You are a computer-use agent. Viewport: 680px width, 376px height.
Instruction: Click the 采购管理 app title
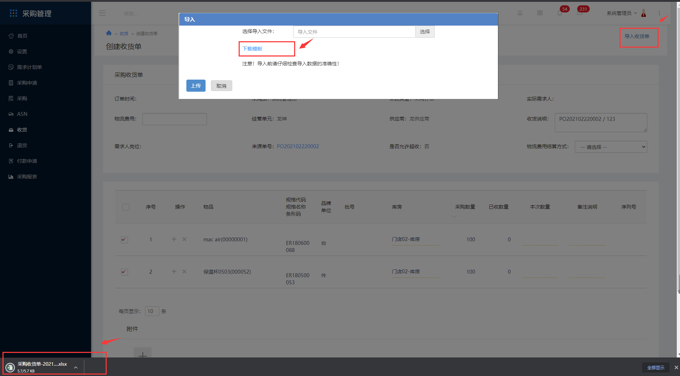click(x=37, y=14)
